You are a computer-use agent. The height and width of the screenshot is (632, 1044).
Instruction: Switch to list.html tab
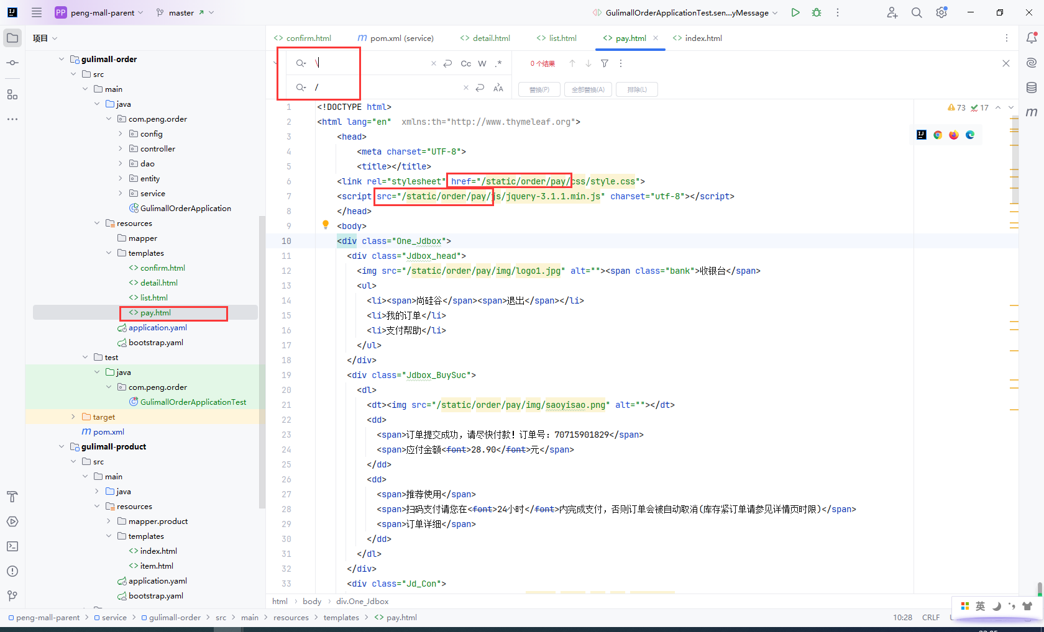tap(556, 38)
